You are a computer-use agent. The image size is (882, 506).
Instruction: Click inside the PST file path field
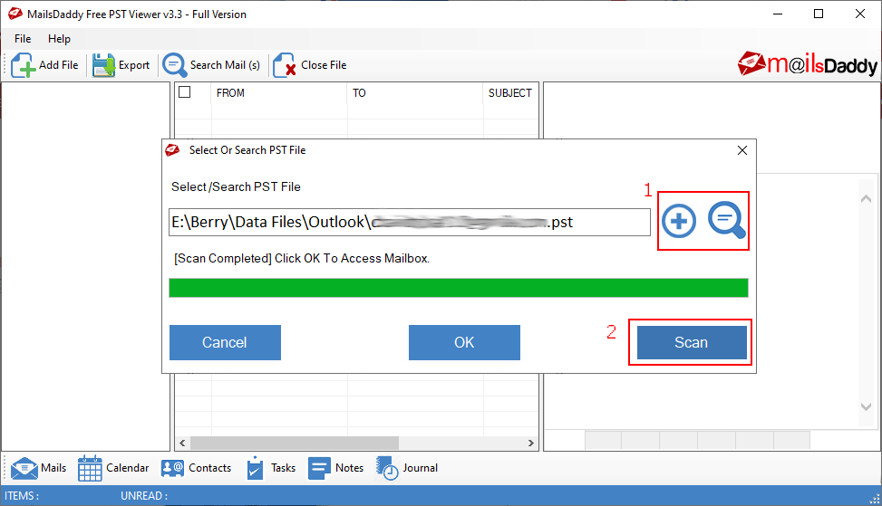tap(410, 223)
